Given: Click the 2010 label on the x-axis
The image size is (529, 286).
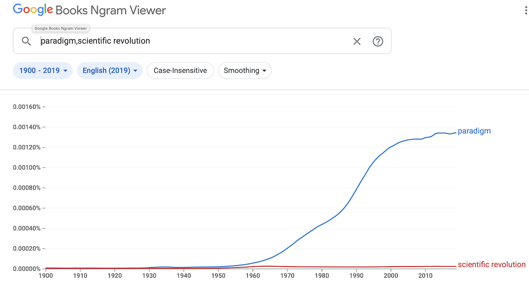Looking at the screenshot, I should [425, 276].
